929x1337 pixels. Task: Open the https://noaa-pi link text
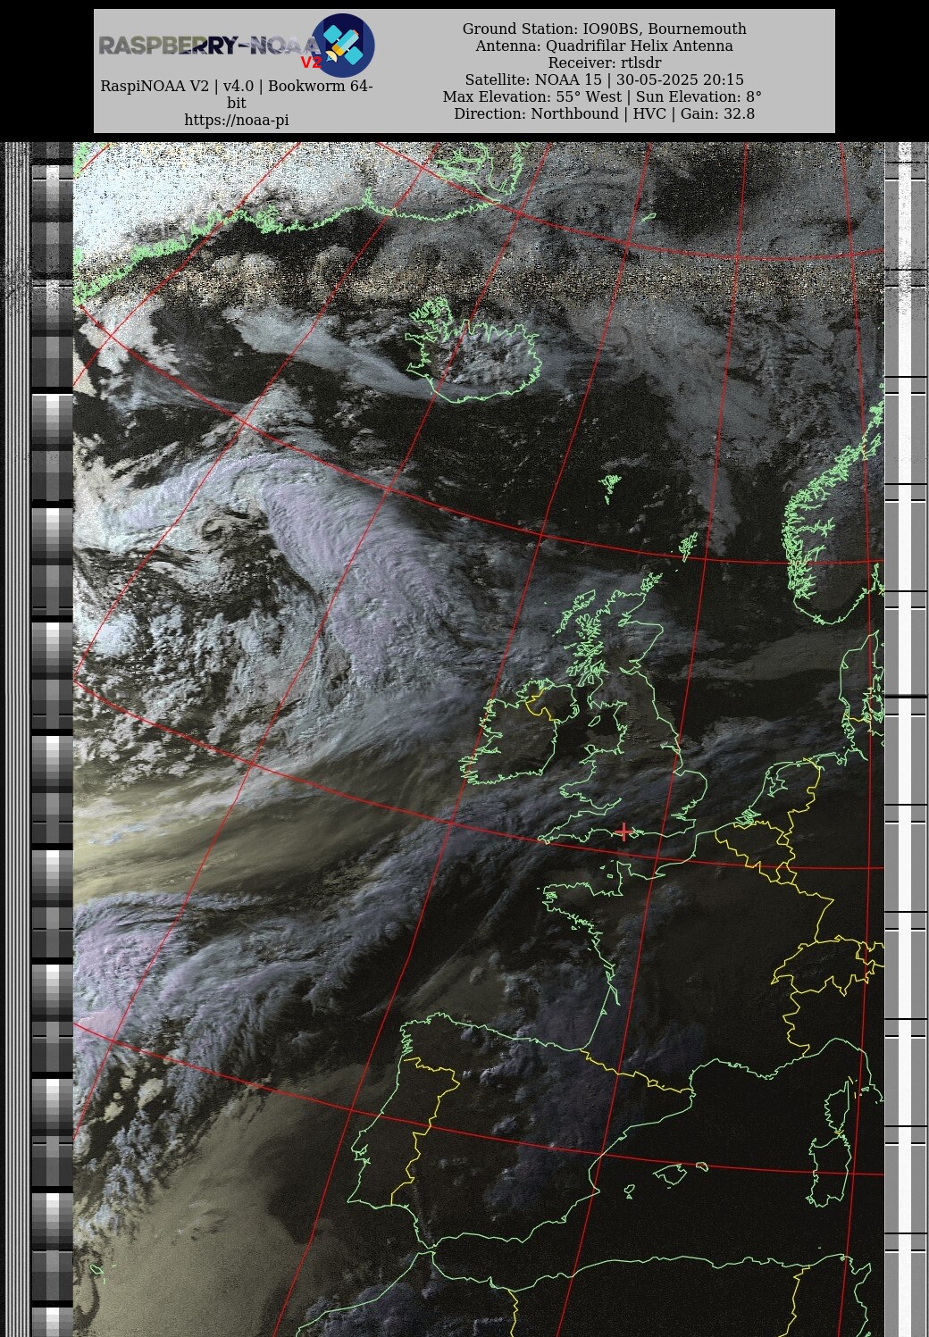[237, 120]
